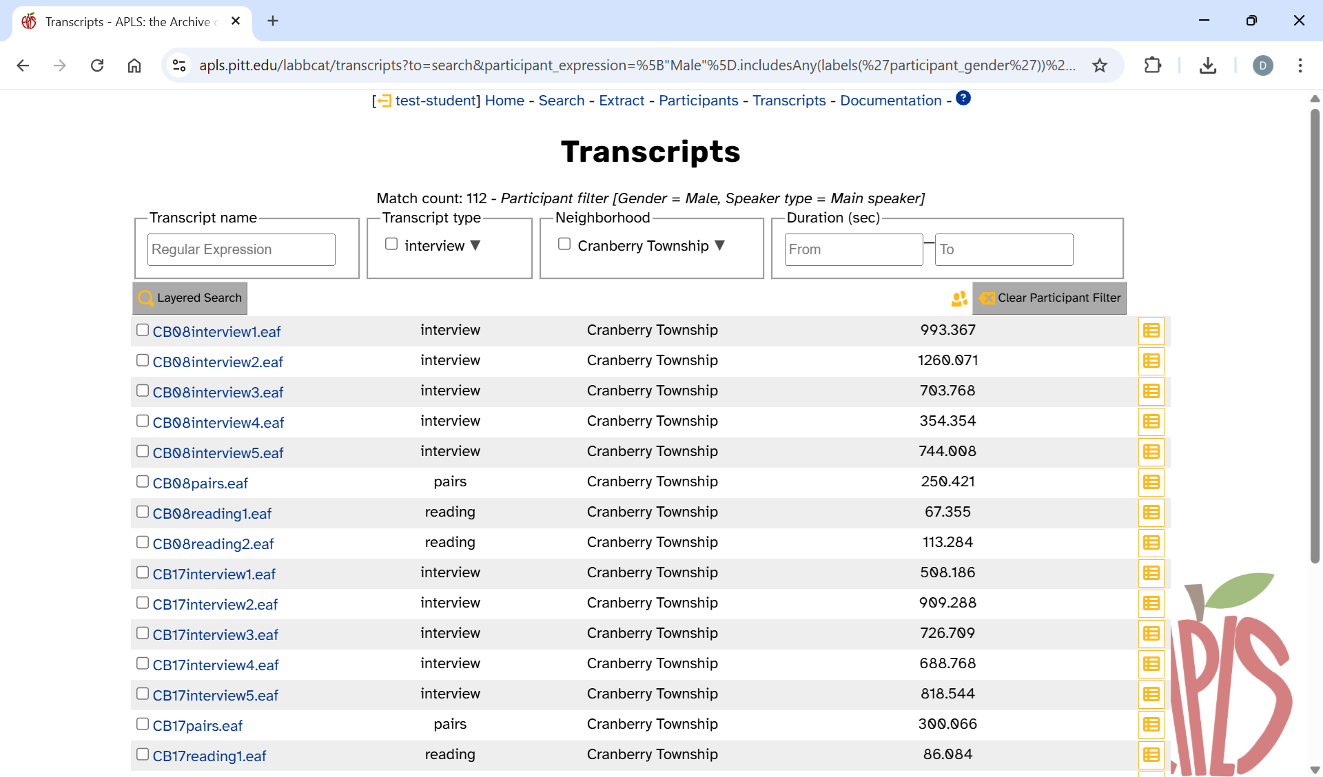Image resolution: width=1323 pixels, height=777 pixels.
Task: Select the CB08reading1.eaf checkbox
Action: pos(143,512)
